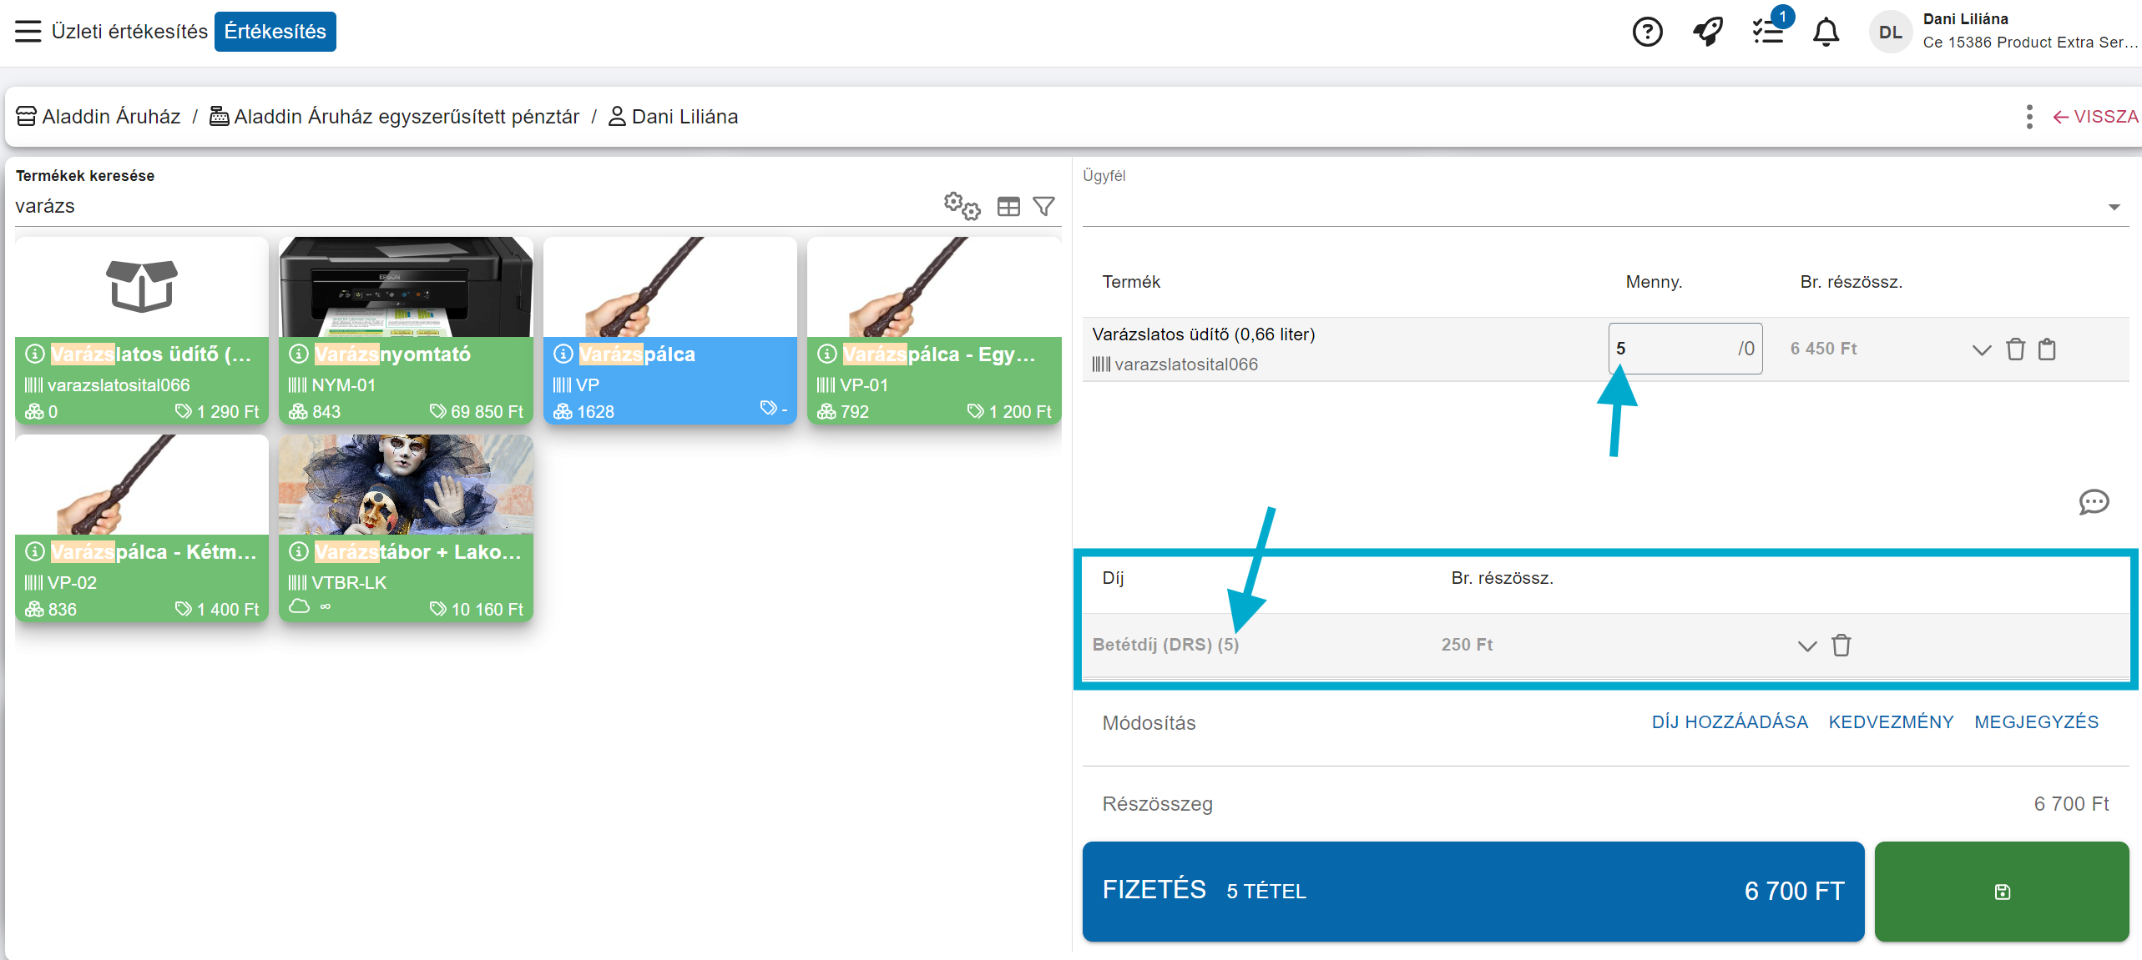Open the help question mark icon

tap(1647, 33)
